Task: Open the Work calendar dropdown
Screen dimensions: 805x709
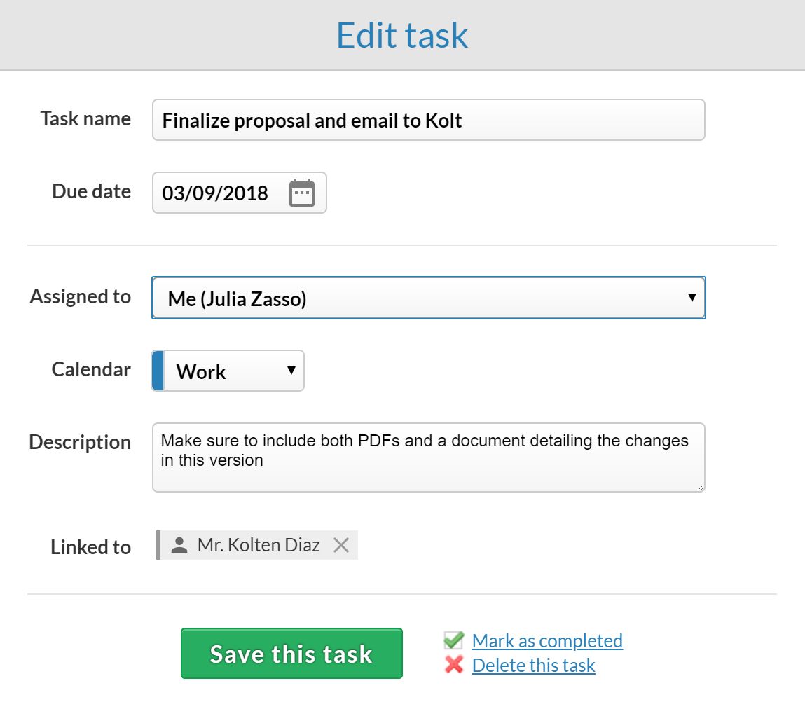Action: point(228,371)
